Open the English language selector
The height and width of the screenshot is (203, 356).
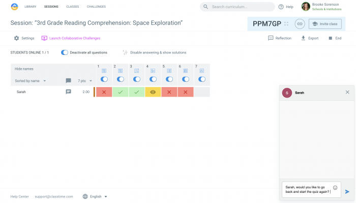(x=95, y=196)
